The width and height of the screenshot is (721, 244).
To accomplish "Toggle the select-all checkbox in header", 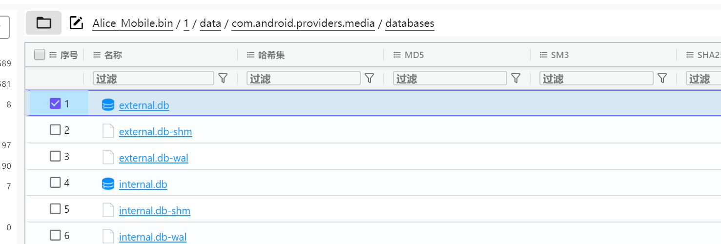I will point(40,55).
